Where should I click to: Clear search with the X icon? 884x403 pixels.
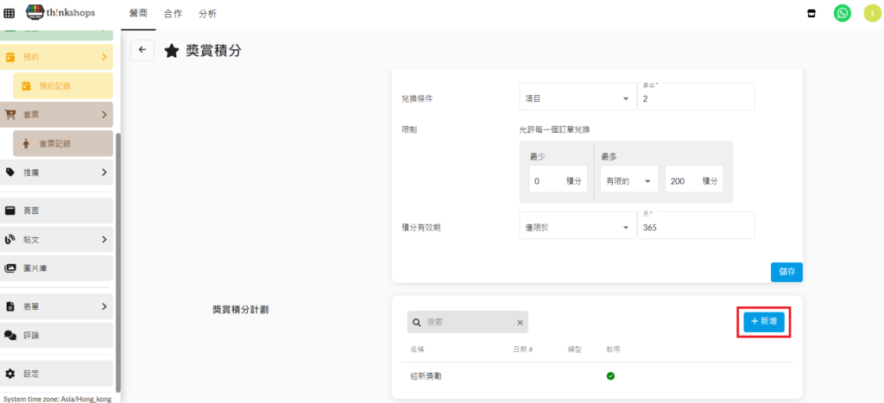click(520, 323)
